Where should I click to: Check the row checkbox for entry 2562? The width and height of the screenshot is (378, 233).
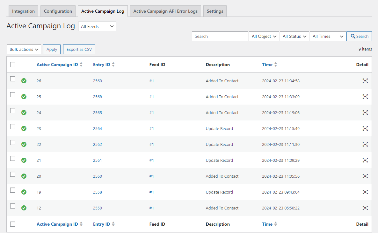[x=13, y=142]
